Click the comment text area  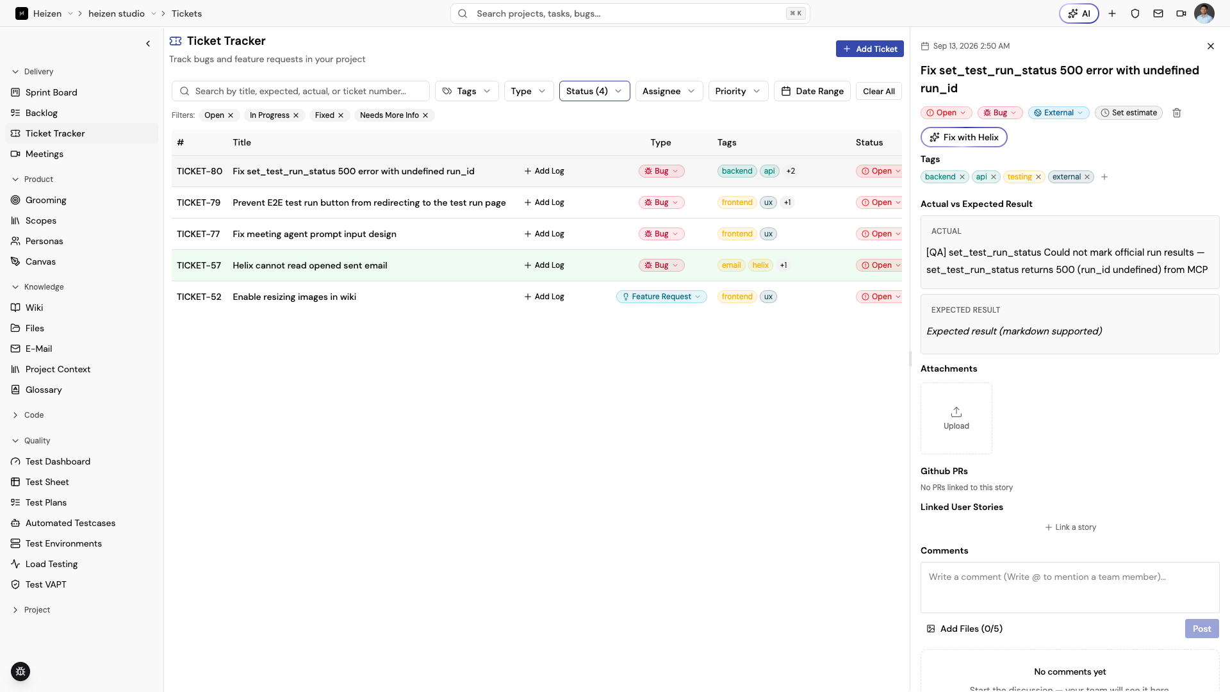[1070, 588]
